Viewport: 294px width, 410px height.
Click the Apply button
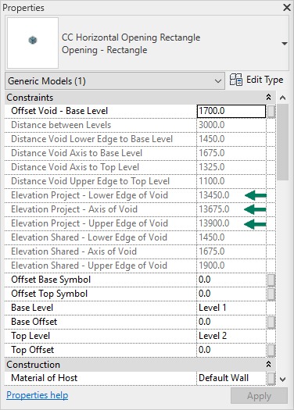click(x=259, y=396)
